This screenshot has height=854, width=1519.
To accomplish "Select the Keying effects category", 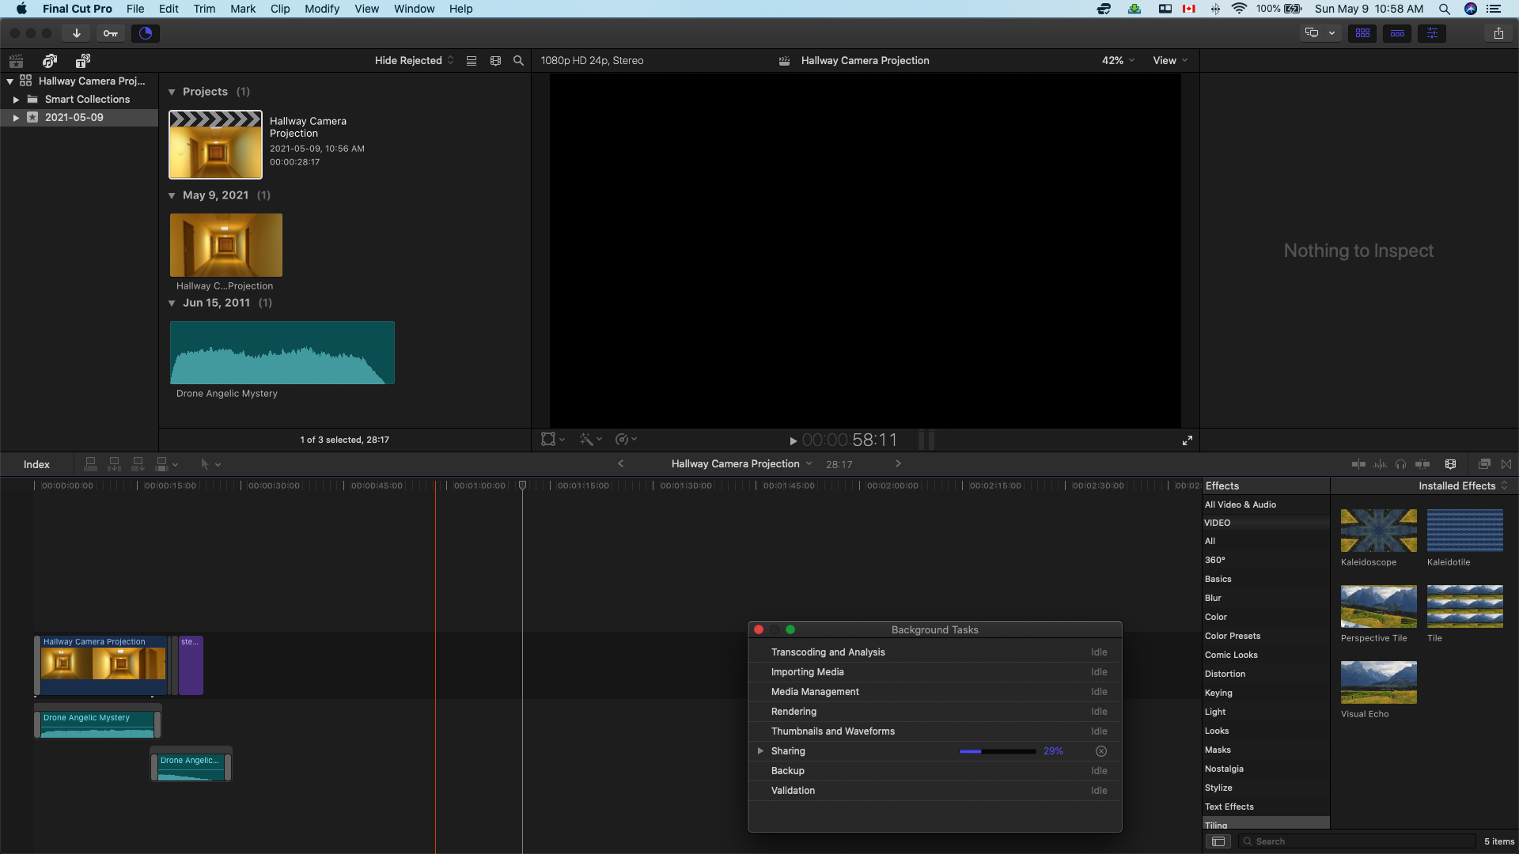I will coord(1265,693).
